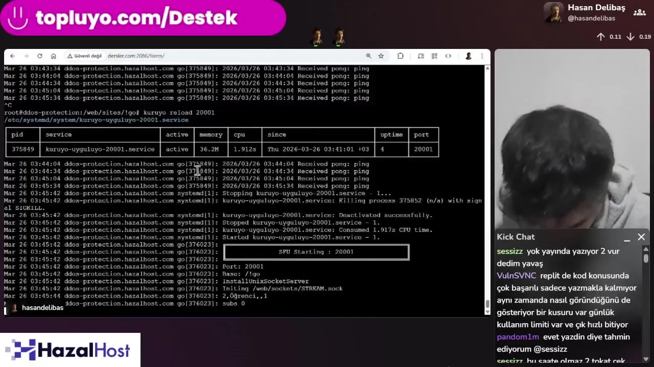Viewport: 654px width, 367px height.
Task: Show the 'Güvenli değil' site security info
Action: coord(84,56)
